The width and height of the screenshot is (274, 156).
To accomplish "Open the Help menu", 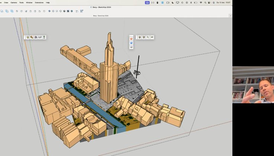I will click(48, 3).
